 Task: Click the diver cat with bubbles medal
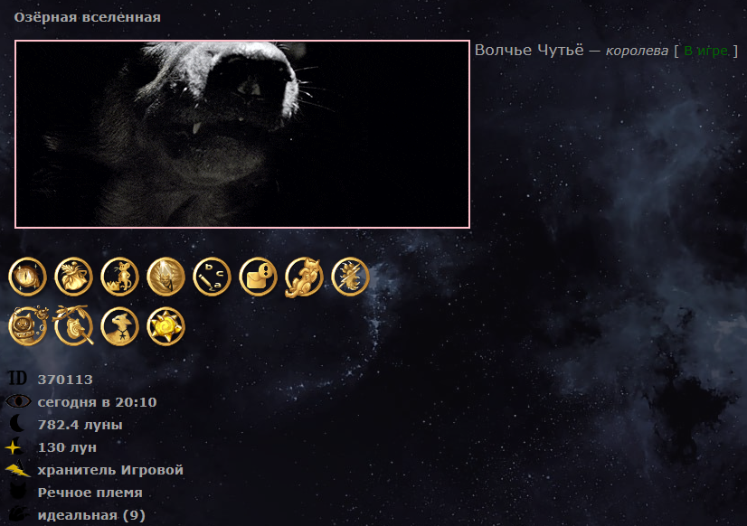(x=28, y=326)
